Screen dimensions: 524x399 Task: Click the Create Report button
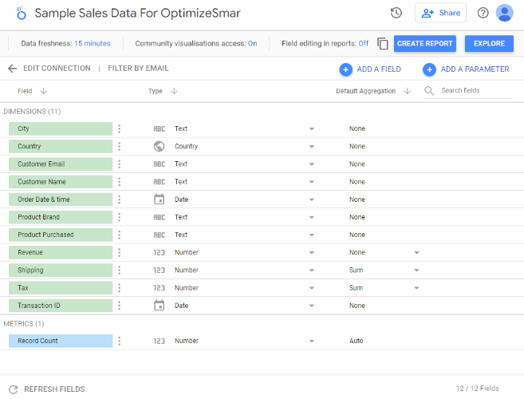[x=425, y=43]
